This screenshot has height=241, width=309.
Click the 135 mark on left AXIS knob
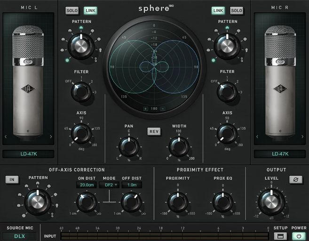tap(97, 129)
